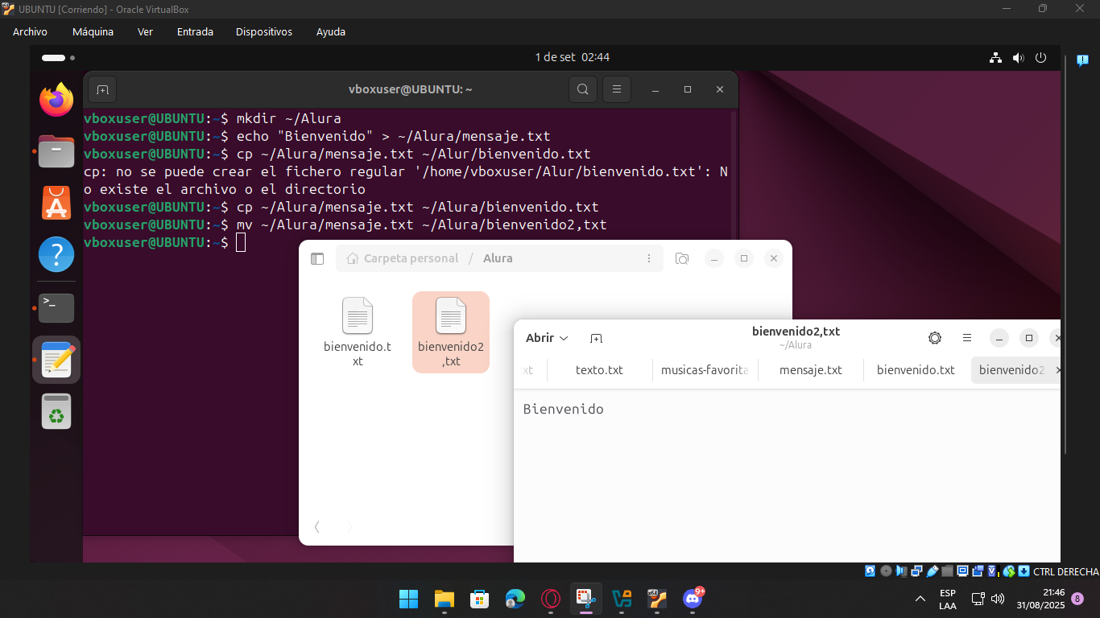Open the Ubuntu Activities workspace indicator
The height and width of the screenshot is (618, 1100).
point(58,58)
